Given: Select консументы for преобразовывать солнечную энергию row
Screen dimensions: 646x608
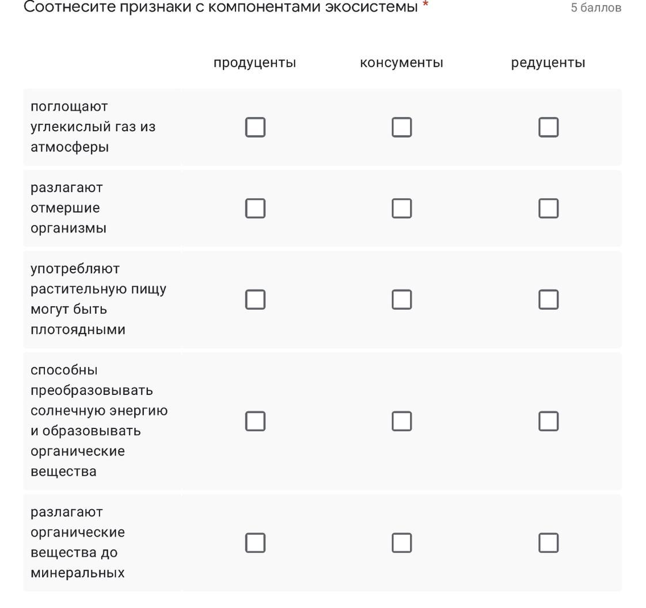Looking at the screenshot, I should tap(402, 421).
